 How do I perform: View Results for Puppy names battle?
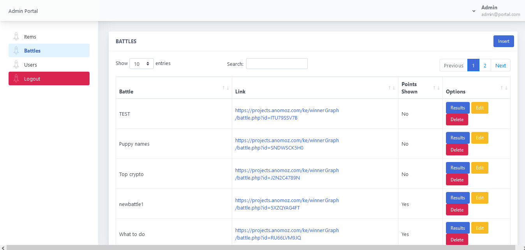(x=458, y=138)
